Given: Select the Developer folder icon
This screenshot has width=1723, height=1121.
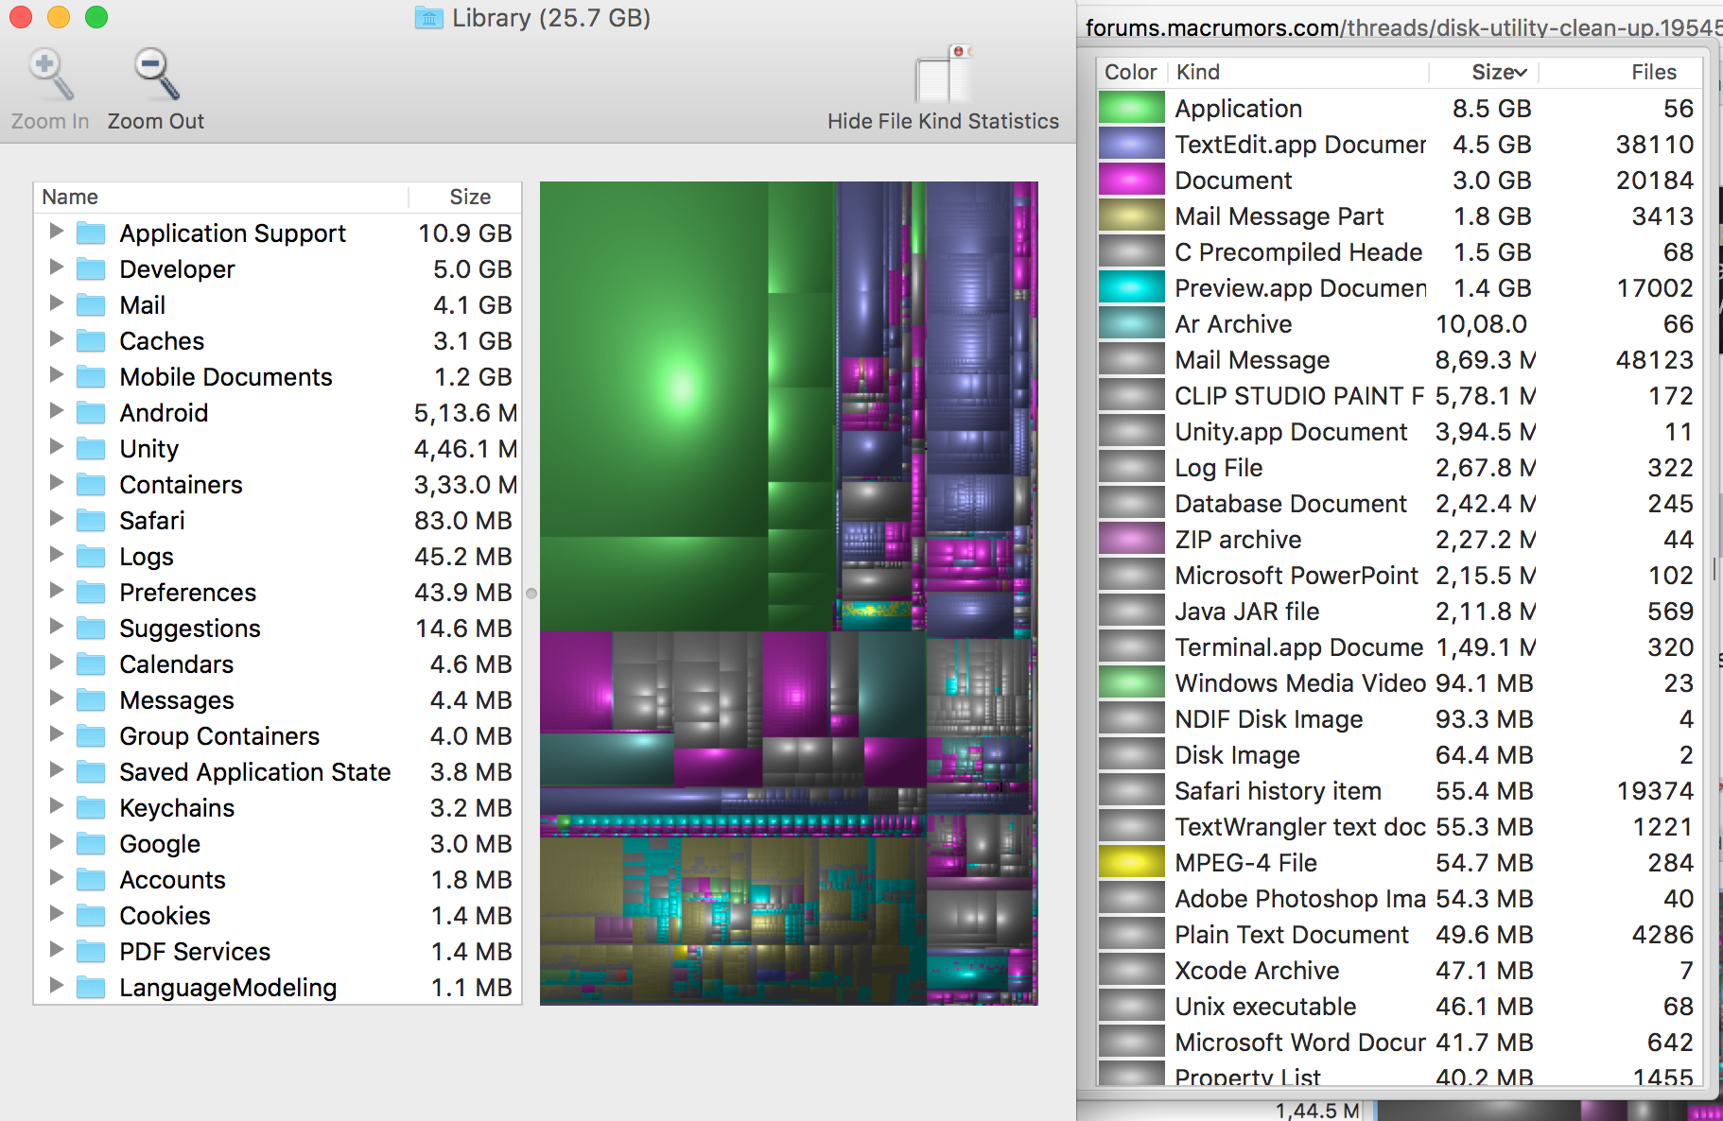Looking at the screenshot, I should click(91, 269).
